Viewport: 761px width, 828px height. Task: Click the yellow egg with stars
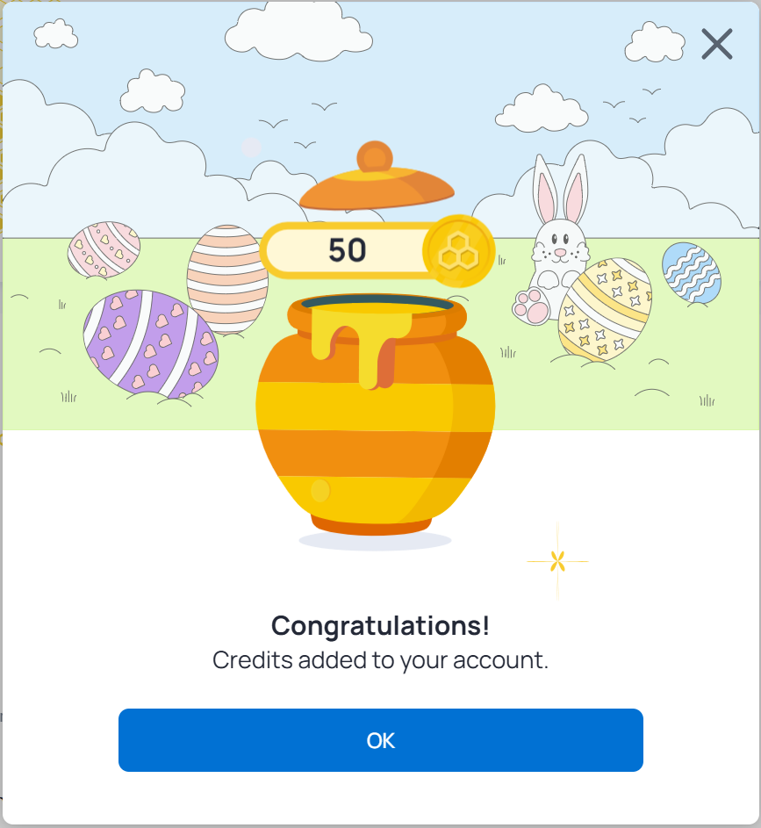point(604,309)
